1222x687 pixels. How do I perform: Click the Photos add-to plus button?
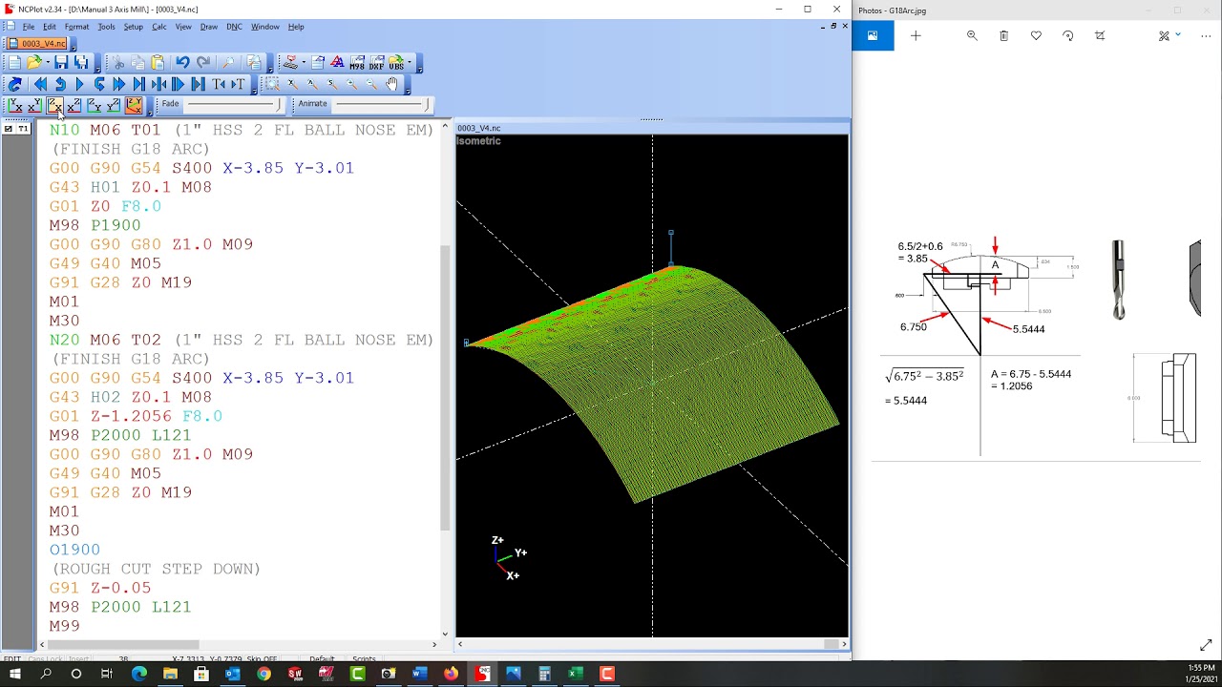point(916,35)
